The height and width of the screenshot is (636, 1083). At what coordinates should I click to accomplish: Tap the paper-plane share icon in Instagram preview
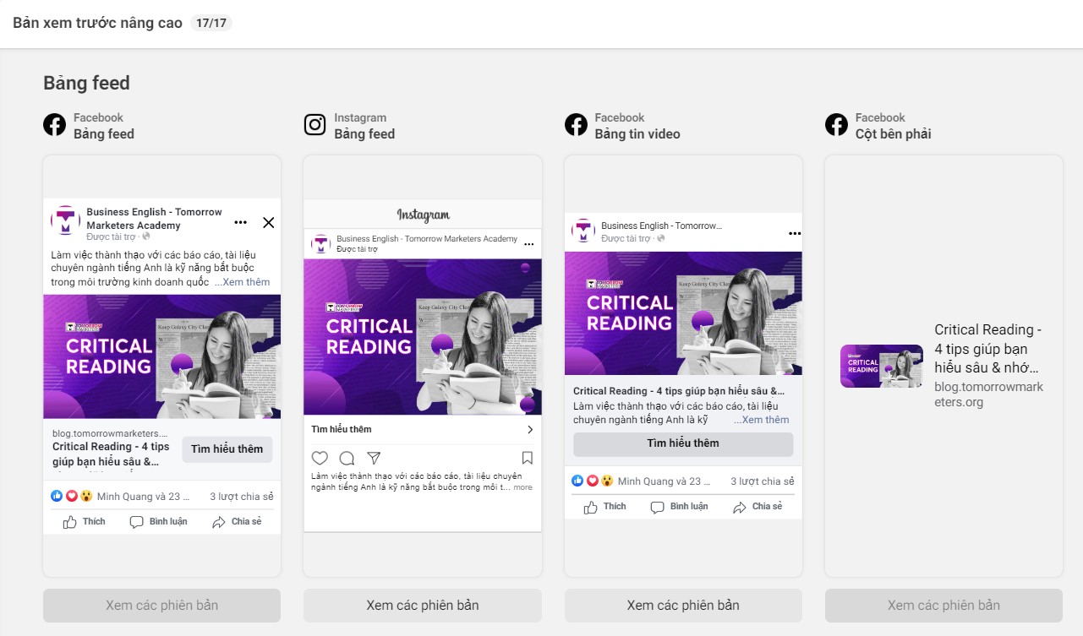click(374, 459)
